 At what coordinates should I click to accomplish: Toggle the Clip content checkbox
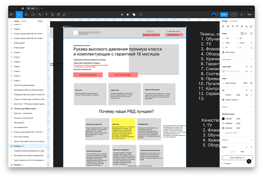pos(223,52)
